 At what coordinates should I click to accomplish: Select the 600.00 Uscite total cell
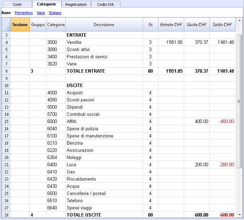click(x=197, y=215)
